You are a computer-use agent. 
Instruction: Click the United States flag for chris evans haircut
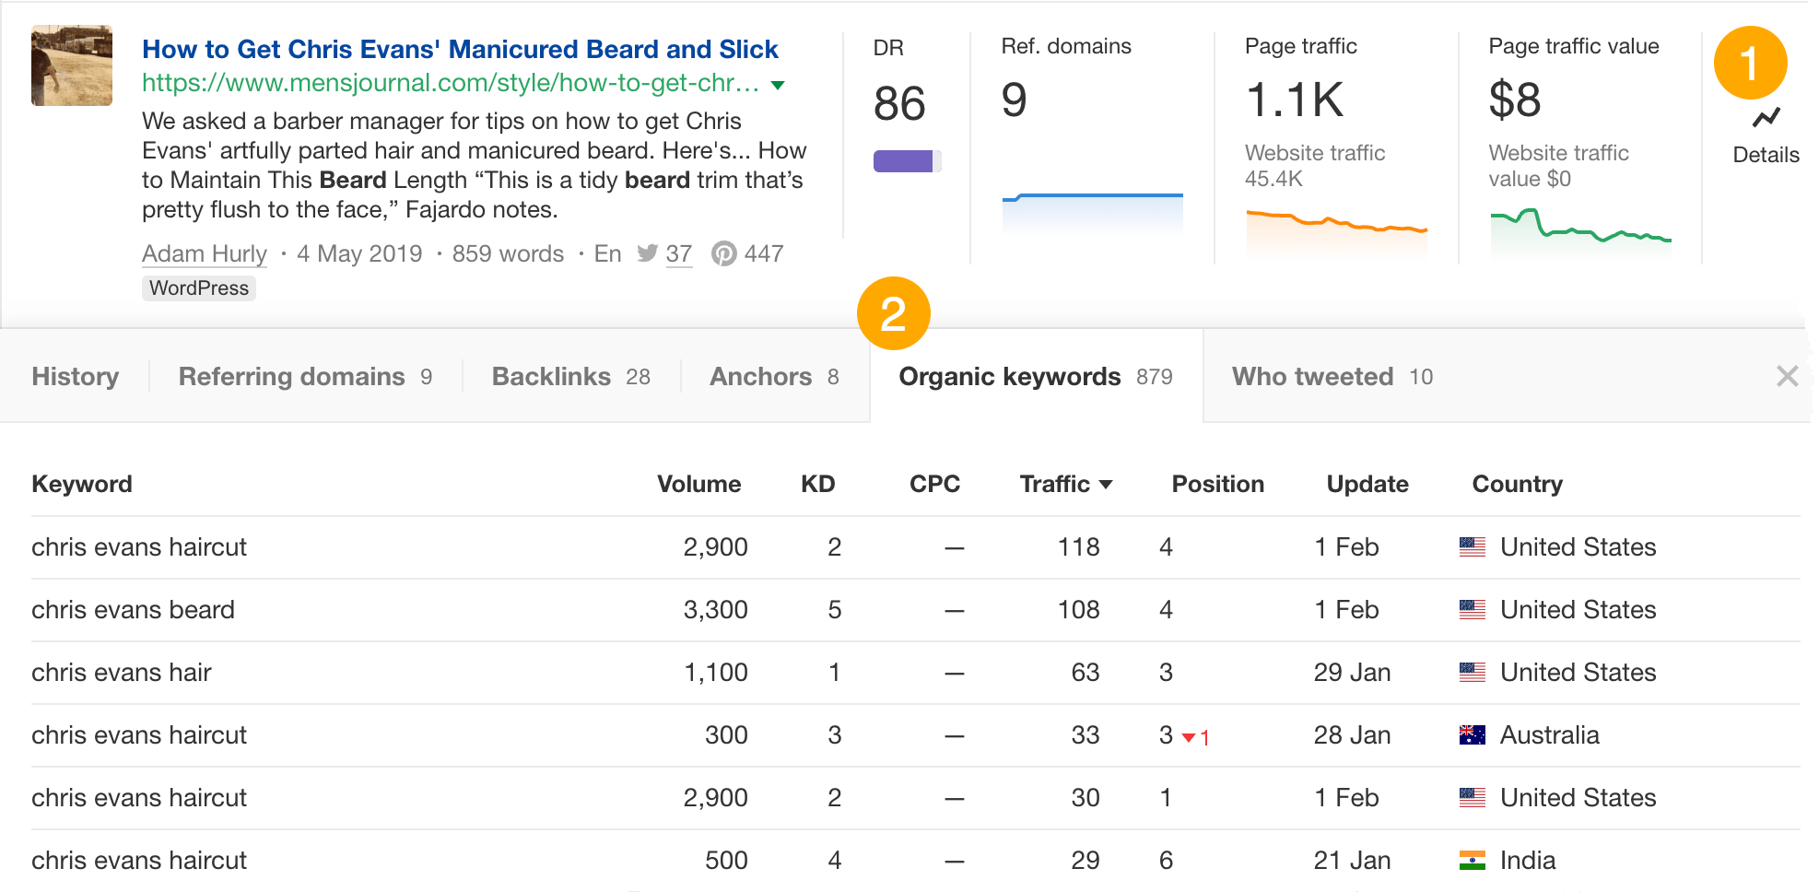tap(1473, 546)
